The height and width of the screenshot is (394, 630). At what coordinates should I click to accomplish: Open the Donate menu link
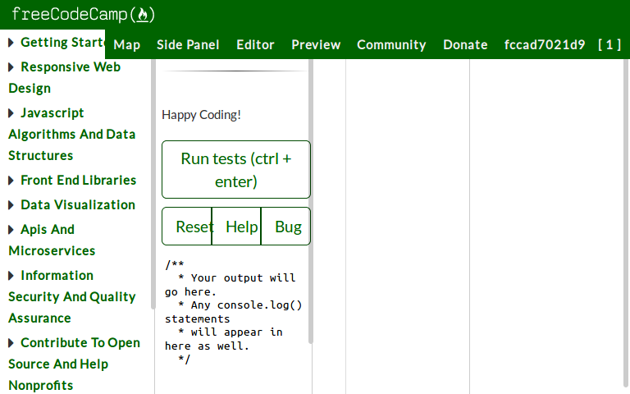coord(465,44)
